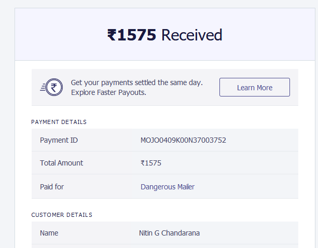This screenshot has width=318, height=248.
Task: Click the Faster Payouts promotional banner
Action: [165, 87]
